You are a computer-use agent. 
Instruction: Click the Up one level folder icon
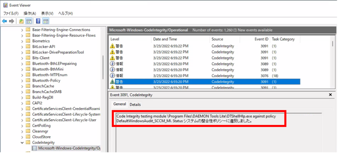[x=21, y=21]
